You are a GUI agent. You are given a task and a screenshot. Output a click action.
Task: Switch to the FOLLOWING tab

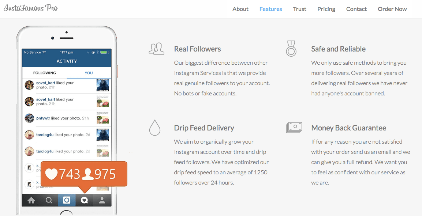44,73
